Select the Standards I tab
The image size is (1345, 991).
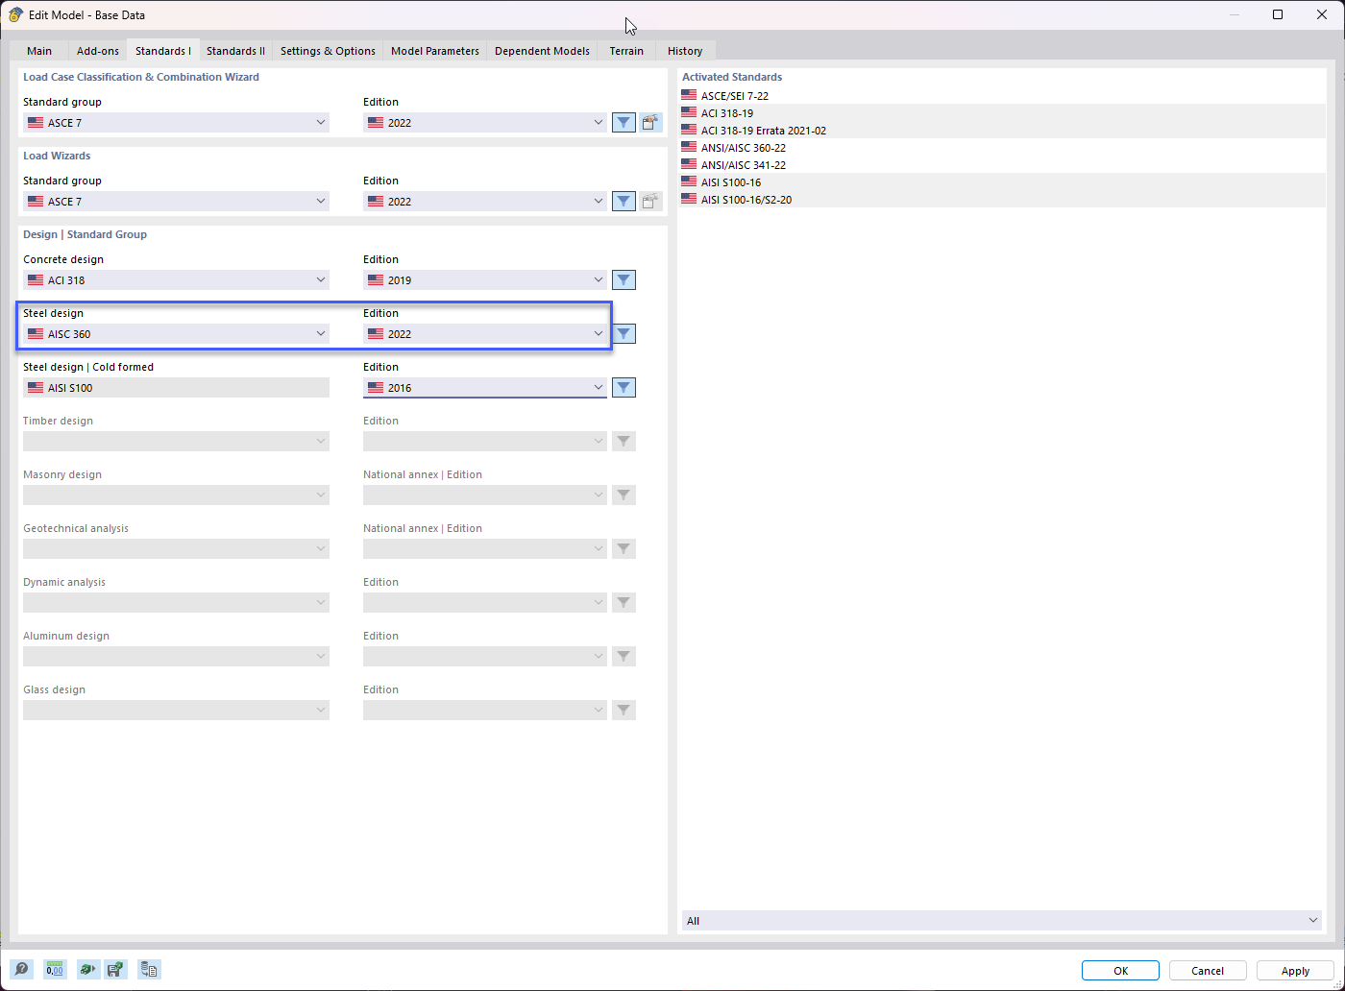[163, 50]
